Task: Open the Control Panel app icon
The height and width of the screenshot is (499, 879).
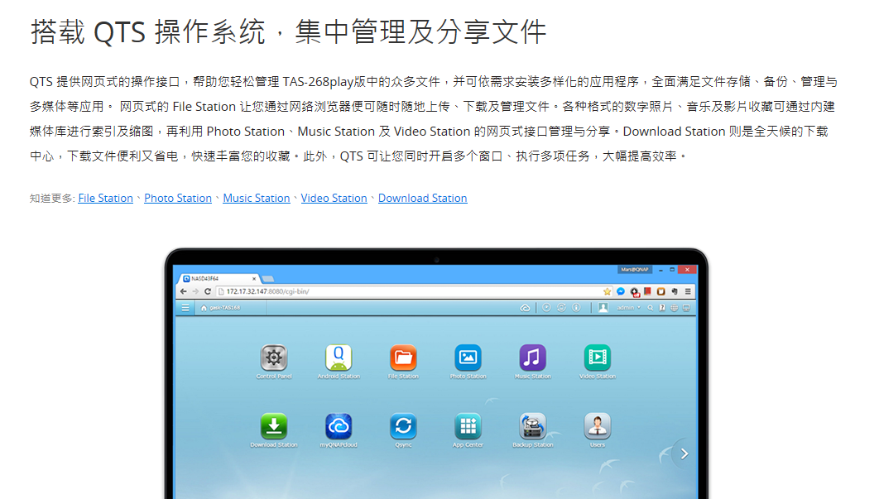Action: 274,357
